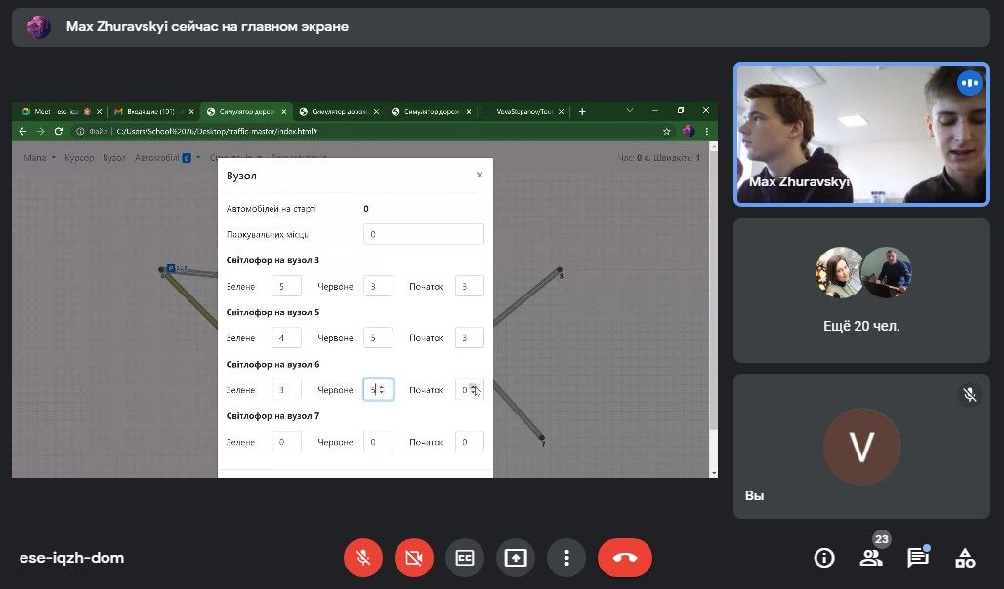
Task: Click the present screen icon
Action: coord(516,558)
